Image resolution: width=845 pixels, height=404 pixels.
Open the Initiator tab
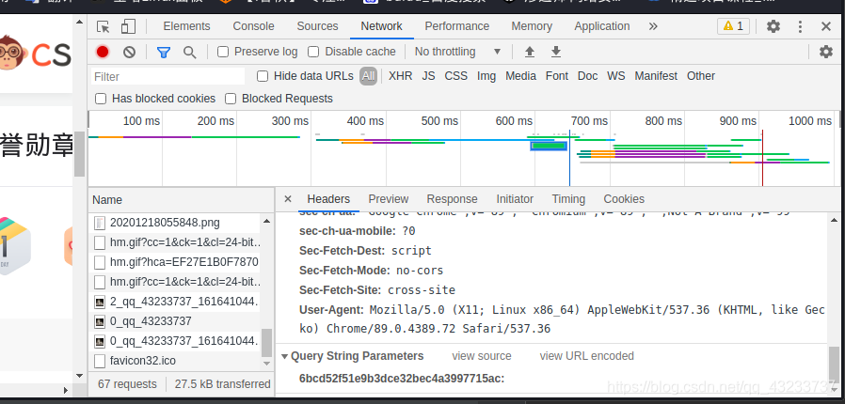pyautogui.click(x=515, y=199)
